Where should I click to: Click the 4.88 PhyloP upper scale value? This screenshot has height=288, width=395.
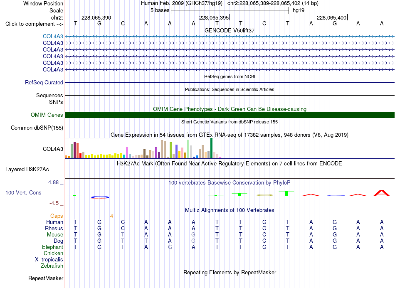pos(53,182)
